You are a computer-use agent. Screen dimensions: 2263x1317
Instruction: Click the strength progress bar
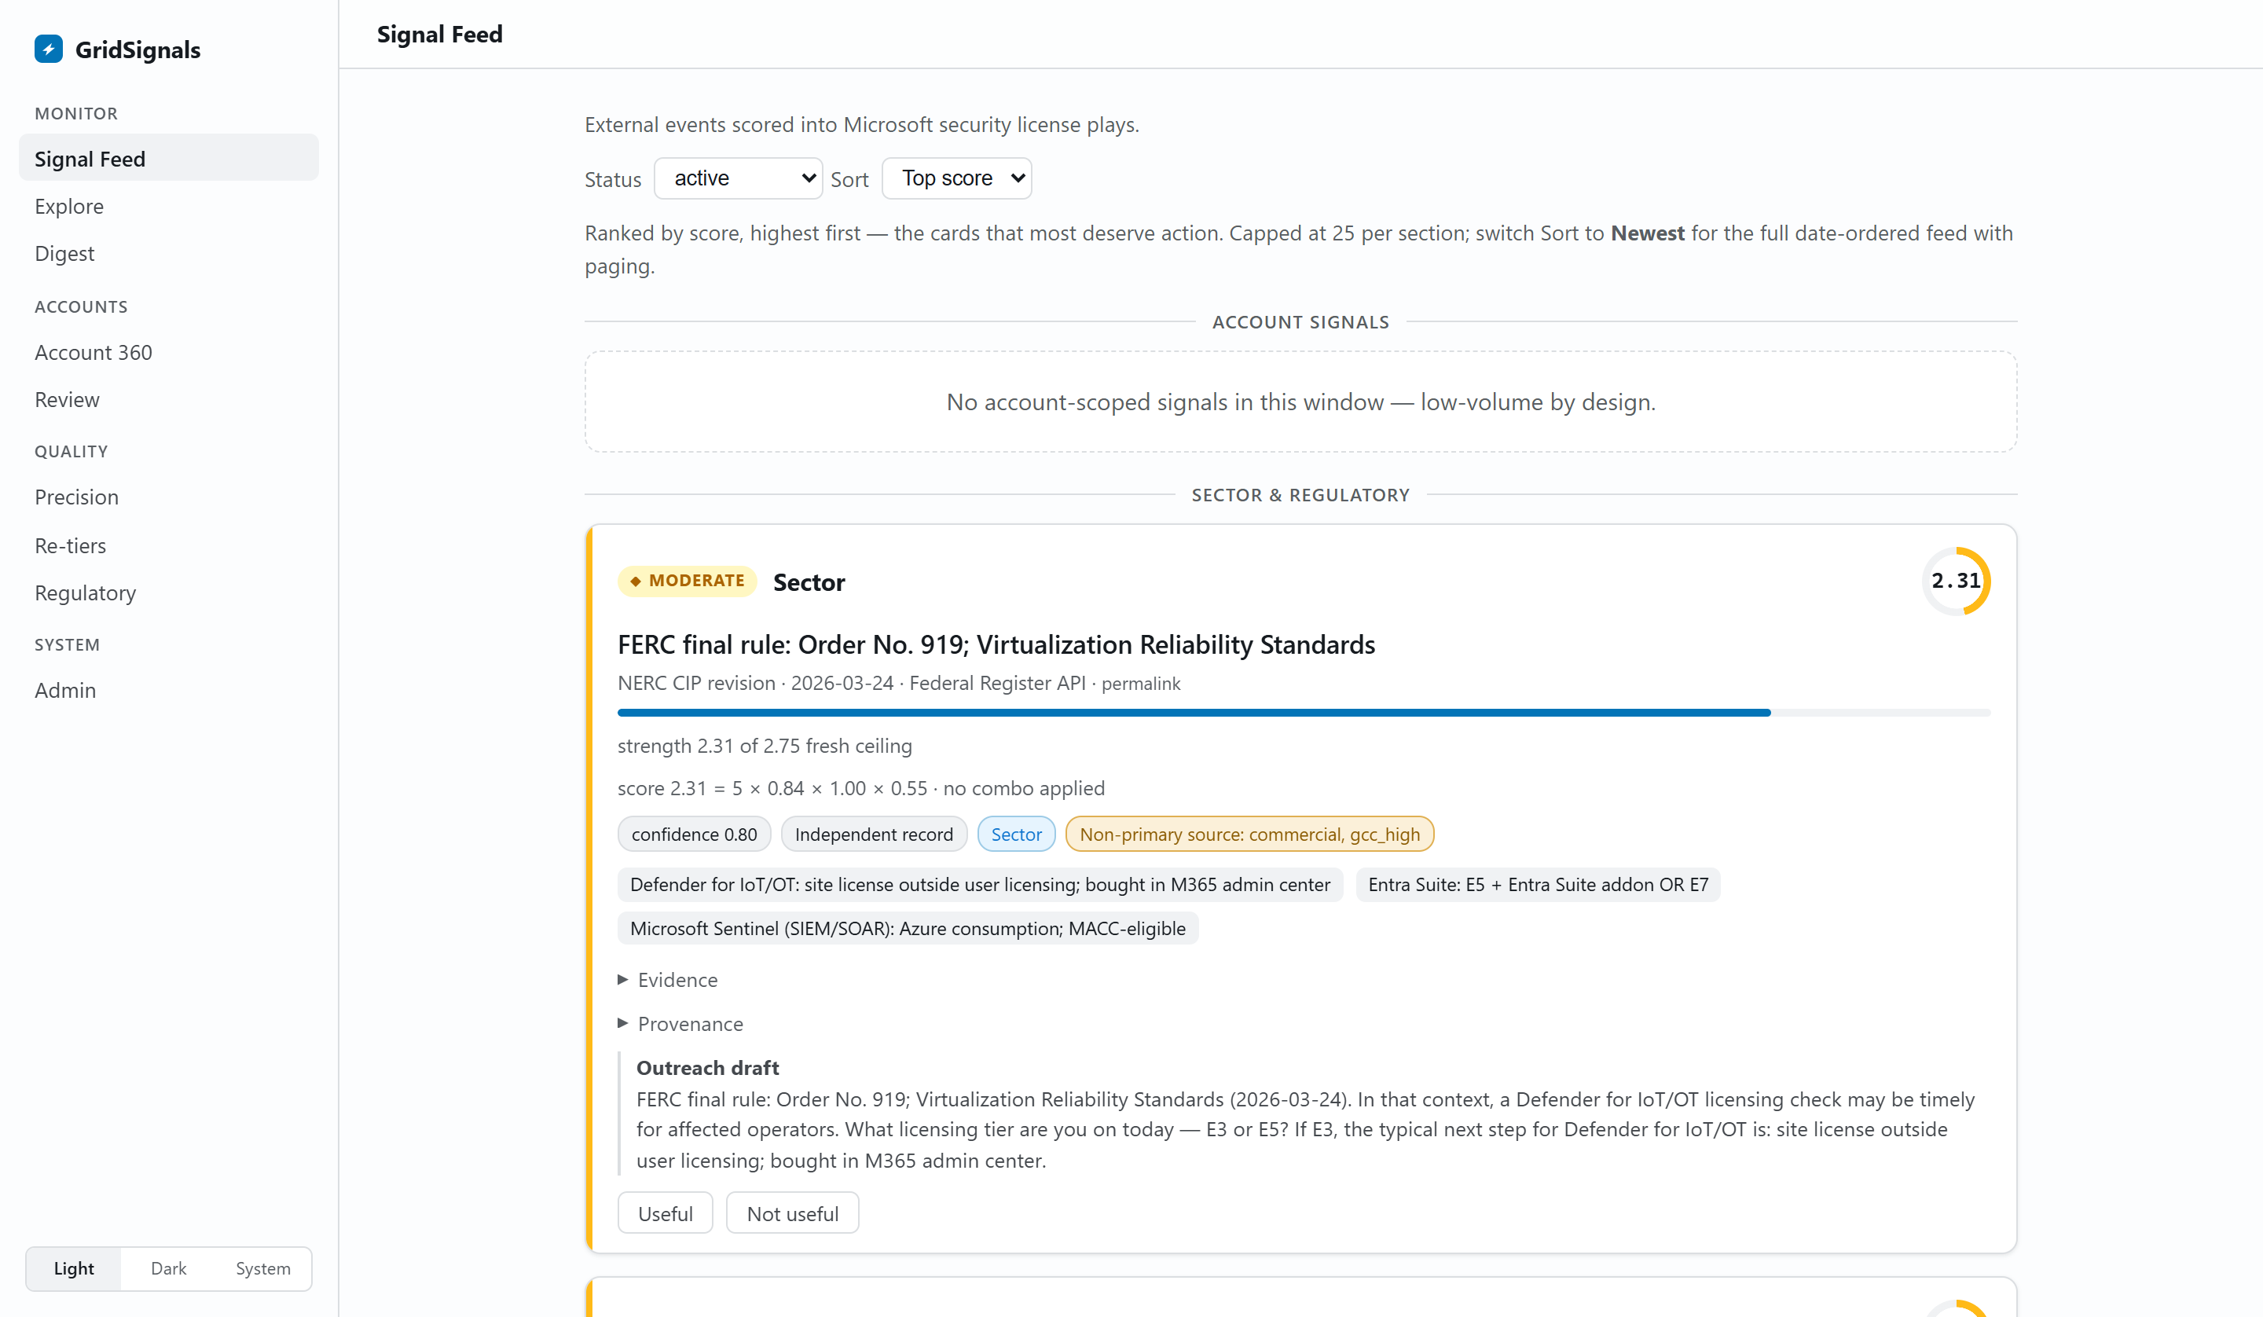pos(1304,713)
